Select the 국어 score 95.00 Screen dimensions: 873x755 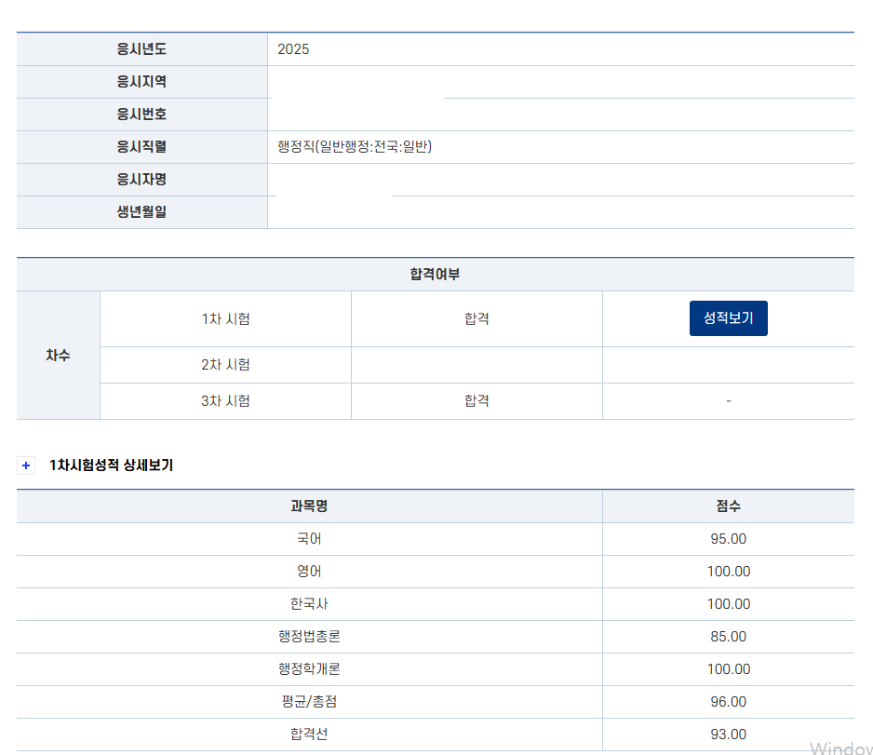728,539
